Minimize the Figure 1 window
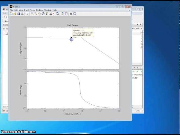180x135 pixels. coord(117,7)
